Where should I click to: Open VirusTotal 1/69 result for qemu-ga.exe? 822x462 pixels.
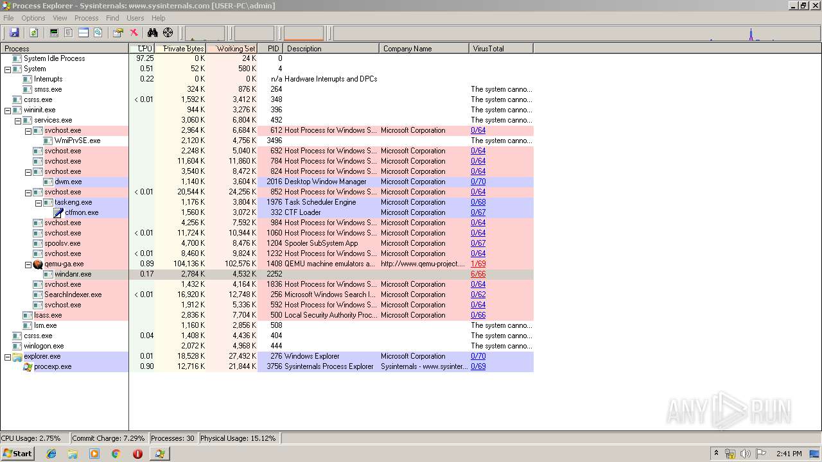point(478,264)
